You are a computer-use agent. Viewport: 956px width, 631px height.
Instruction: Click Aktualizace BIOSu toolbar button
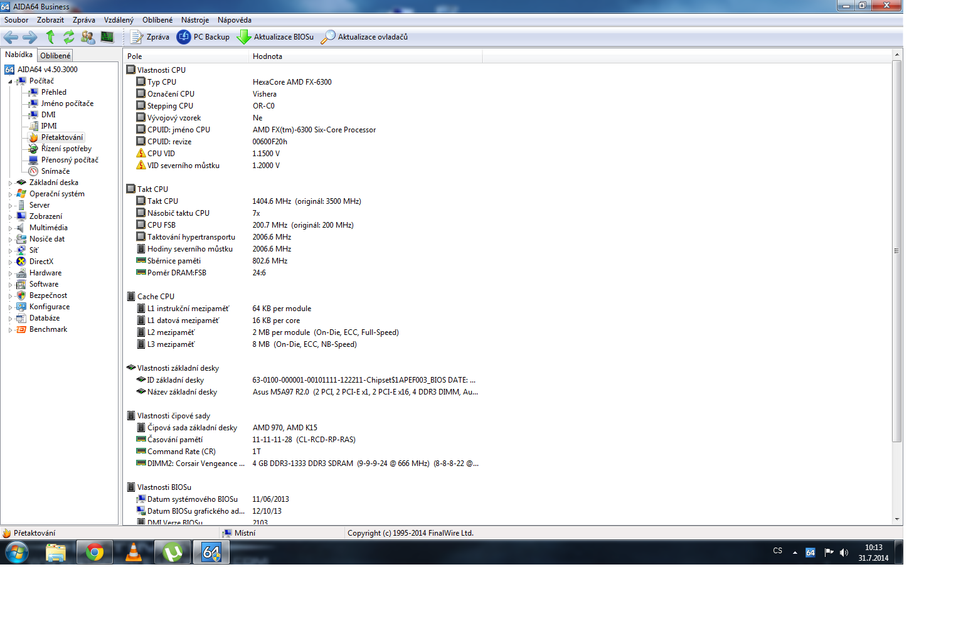[x=275, y=37]
